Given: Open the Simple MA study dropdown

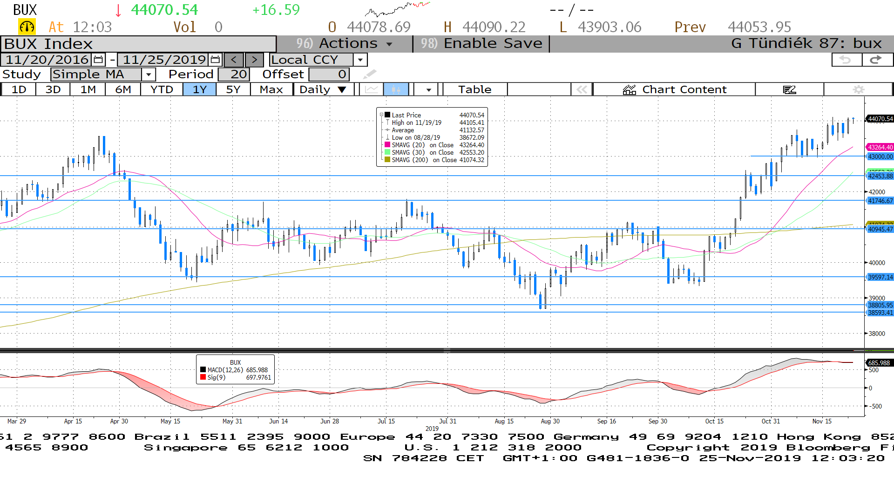Looking at the screenshot, I should 149,74.
